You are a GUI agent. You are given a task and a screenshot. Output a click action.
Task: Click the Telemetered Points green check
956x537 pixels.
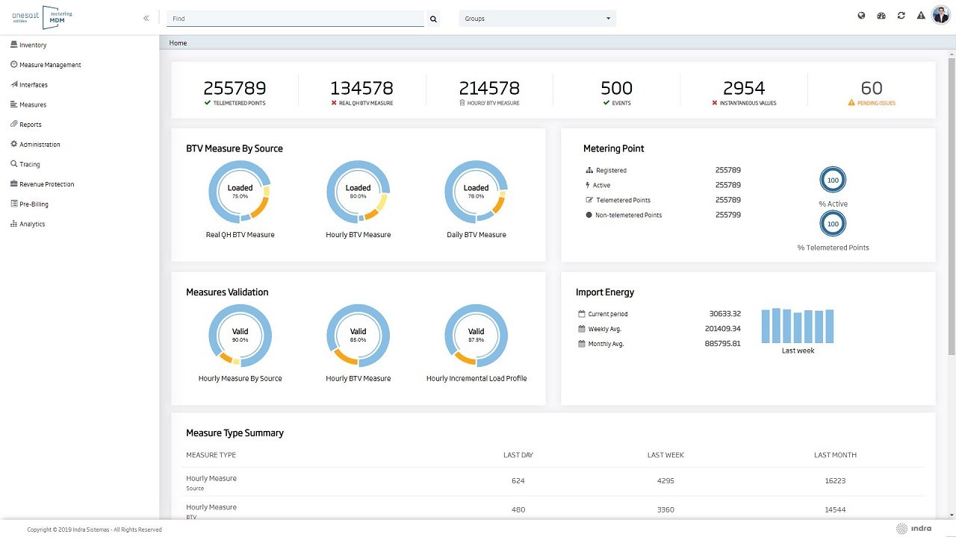pos(208,103)
